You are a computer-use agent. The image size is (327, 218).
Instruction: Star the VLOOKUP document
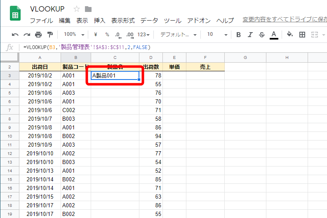[x=77, y=9]
